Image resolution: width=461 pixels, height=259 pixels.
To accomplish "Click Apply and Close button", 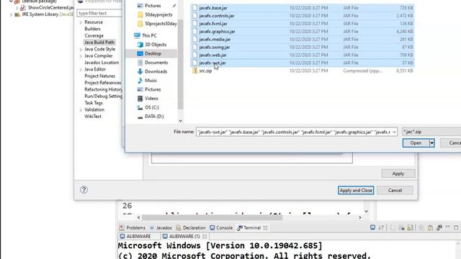I will [x=356, y=190].
